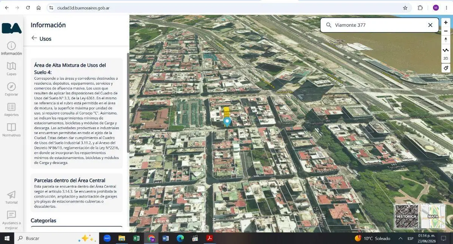Open Word from taskbar
453x244 pixels.
click(x=165, y=238)
